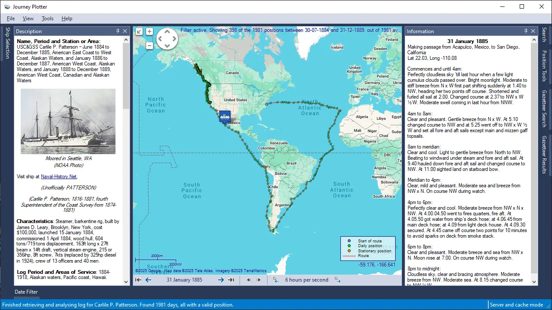Click the start of route blue marker
Screen dimensions: 552x310
click(x=266, y=104)
